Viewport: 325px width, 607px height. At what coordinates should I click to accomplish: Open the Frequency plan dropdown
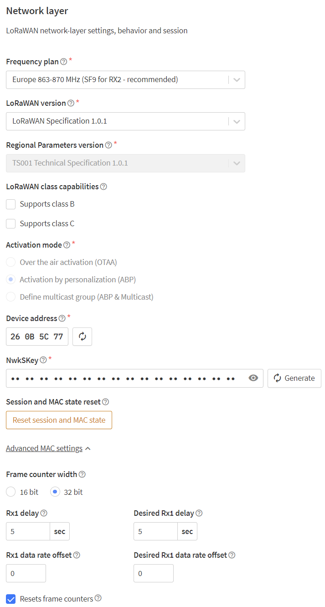point(125,79)
